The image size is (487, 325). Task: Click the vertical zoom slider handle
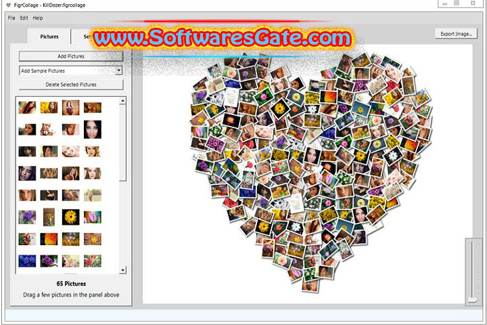tap(473, 300)
